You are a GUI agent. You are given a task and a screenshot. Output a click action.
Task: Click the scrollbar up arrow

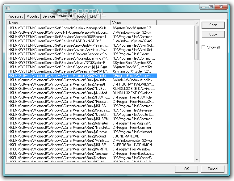pyautogui.click(x=197, y=23)
